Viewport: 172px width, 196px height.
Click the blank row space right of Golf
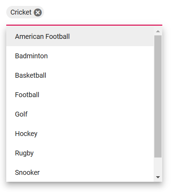tap(91, 114)
